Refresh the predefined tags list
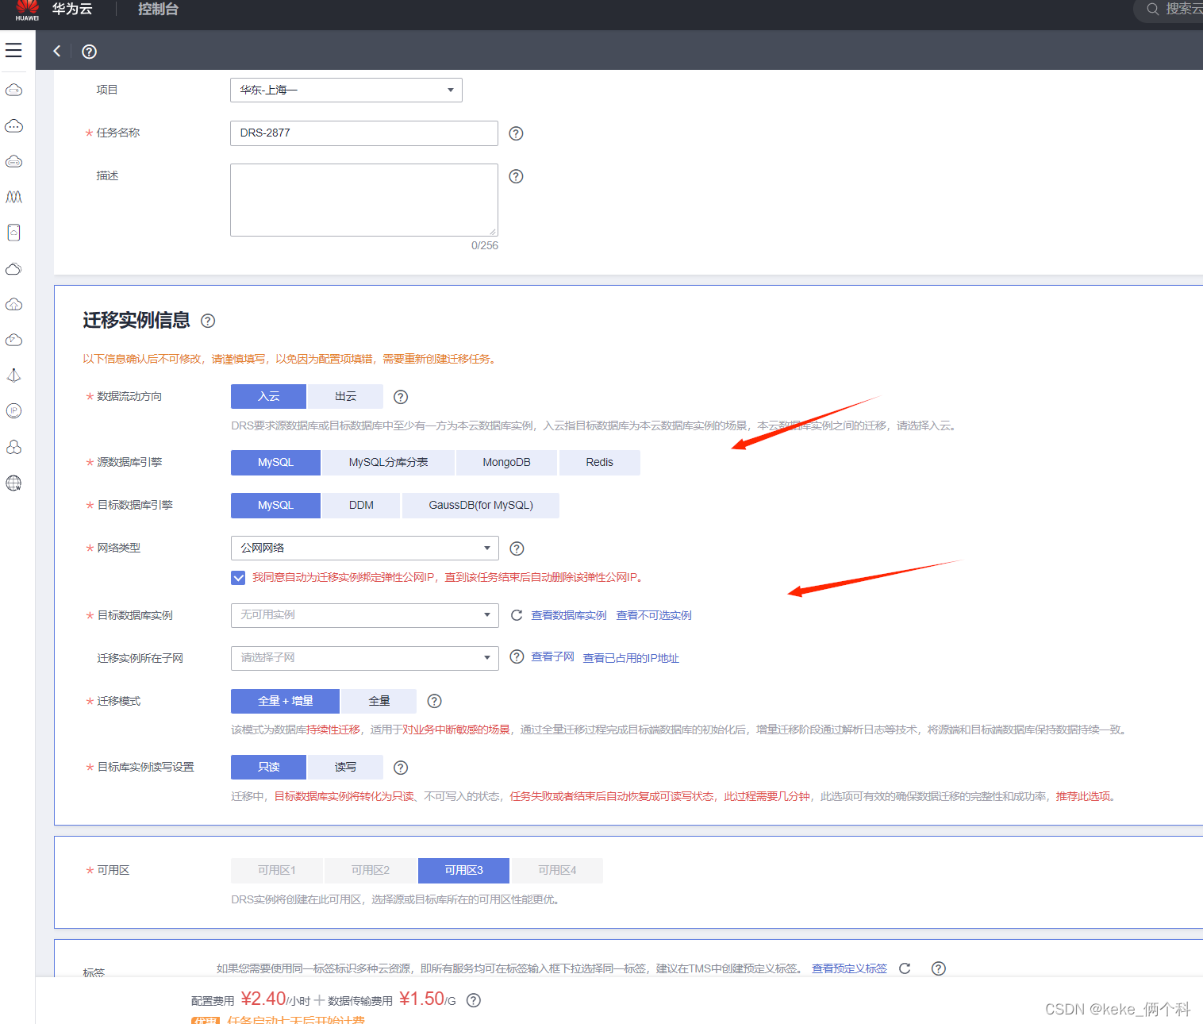This screenshot has width=1203, height=1024. pyautogui.click(x=905, y=968)
